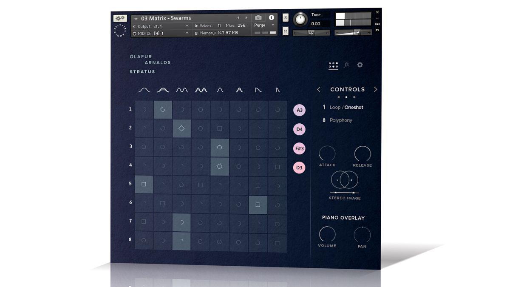The height and width of the screenshot is (287, 510).
Task: Toggle the highlighted arc cell in row 3
Action: click(220, 148)
